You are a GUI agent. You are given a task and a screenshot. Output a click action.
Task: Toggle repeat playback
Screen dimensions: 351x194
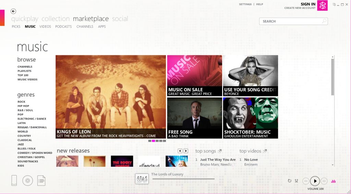[289, 181]
